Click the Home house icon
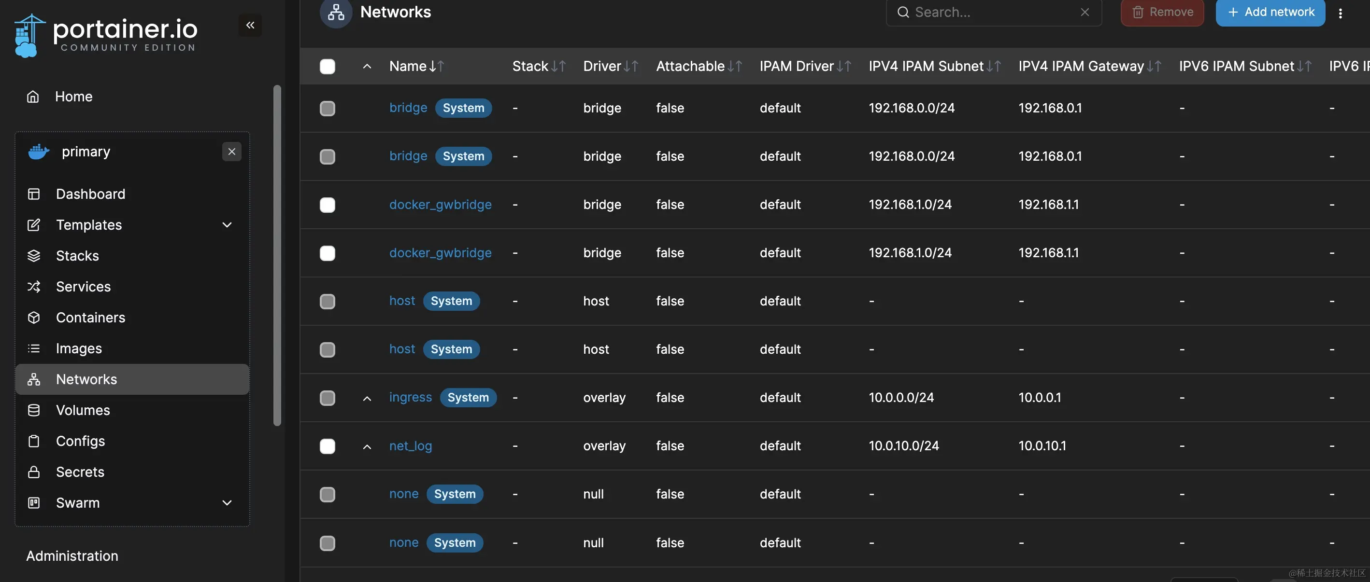This screenshot has height=582, width=1370. click(x=33, y=97)
